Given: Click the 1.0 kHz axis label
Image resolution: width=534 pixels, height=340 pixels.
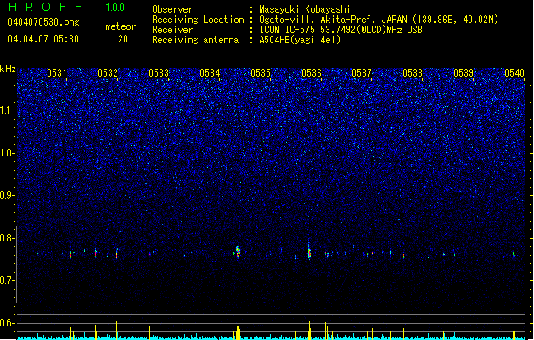Looking at the screenshot, I should pos(8,153).
